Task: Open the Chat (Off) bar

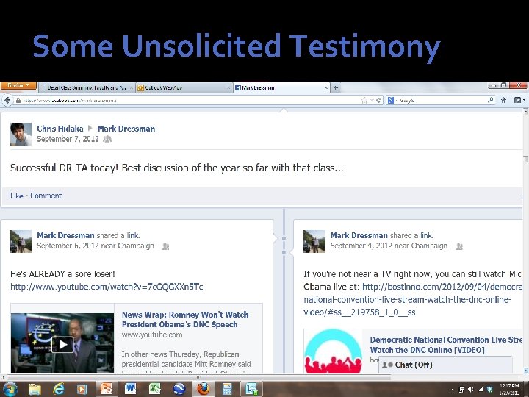Action: point(445,365)
